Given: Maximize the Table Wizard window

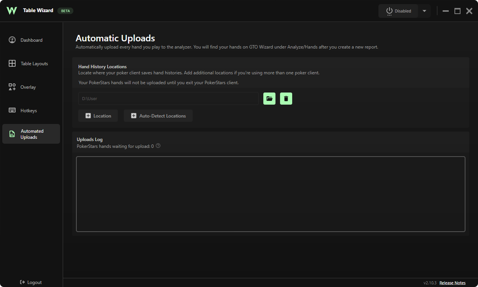Looking at the screenshot, I should [457, 11].
